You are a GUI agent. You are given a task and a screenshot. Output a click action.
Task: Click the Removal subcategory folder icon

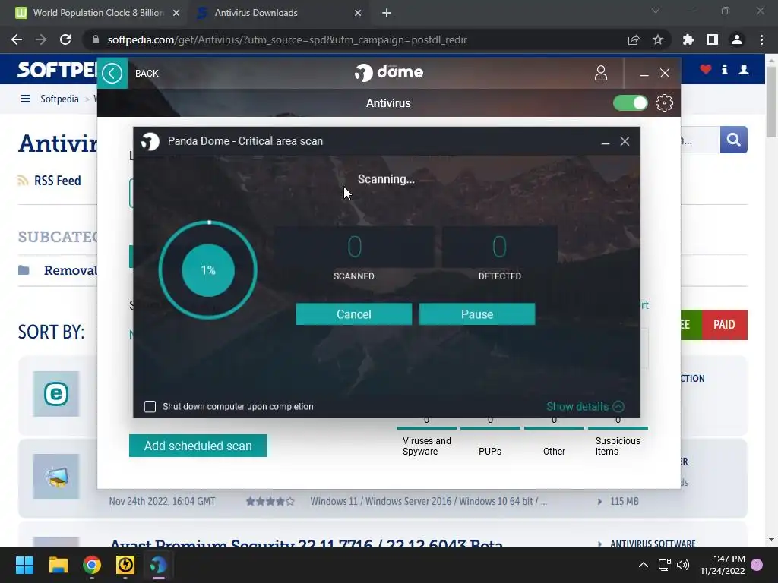pos(24,270)
